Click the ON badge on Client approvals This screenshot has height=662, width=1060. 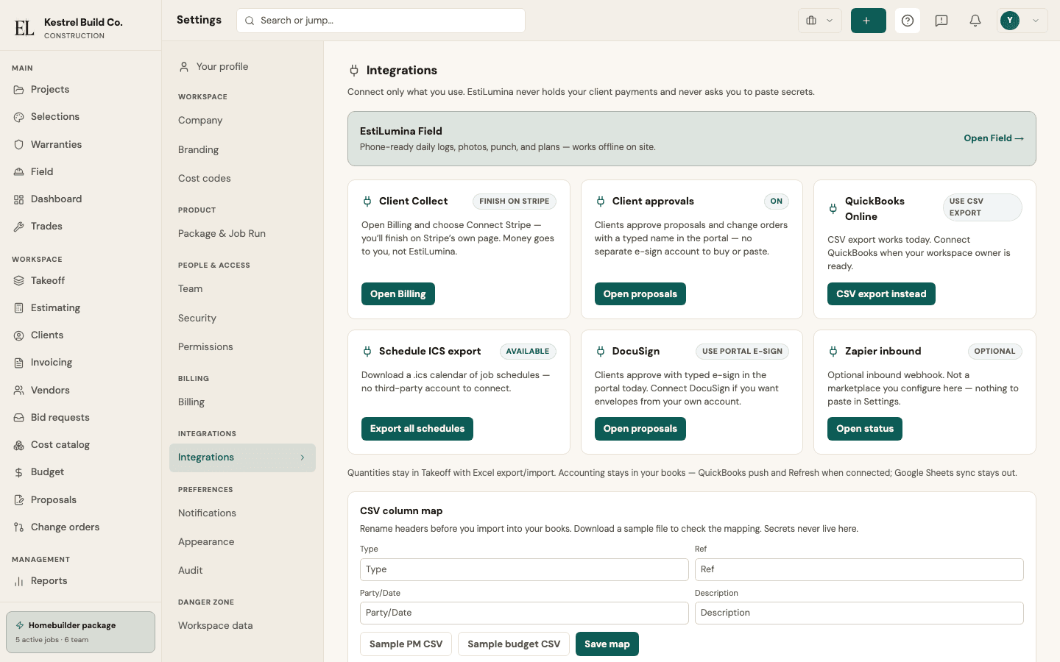(777, 202)
